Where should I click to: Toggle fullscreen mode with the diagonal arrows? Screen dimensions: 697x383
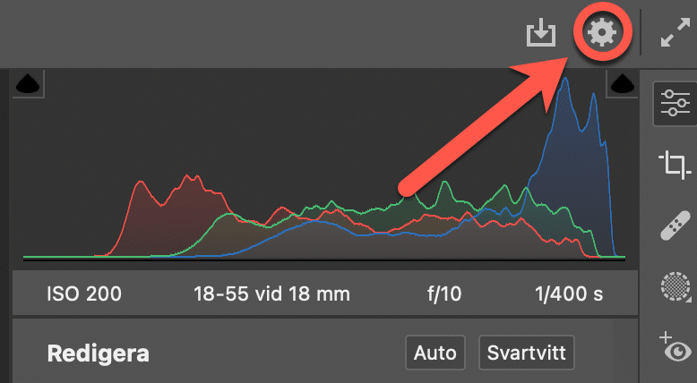click(673, 34)
